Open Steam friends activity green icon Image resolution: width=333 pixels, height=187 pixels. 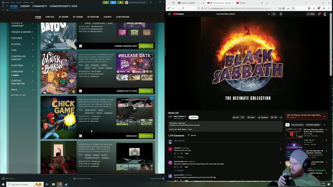[x=106, y=2]
